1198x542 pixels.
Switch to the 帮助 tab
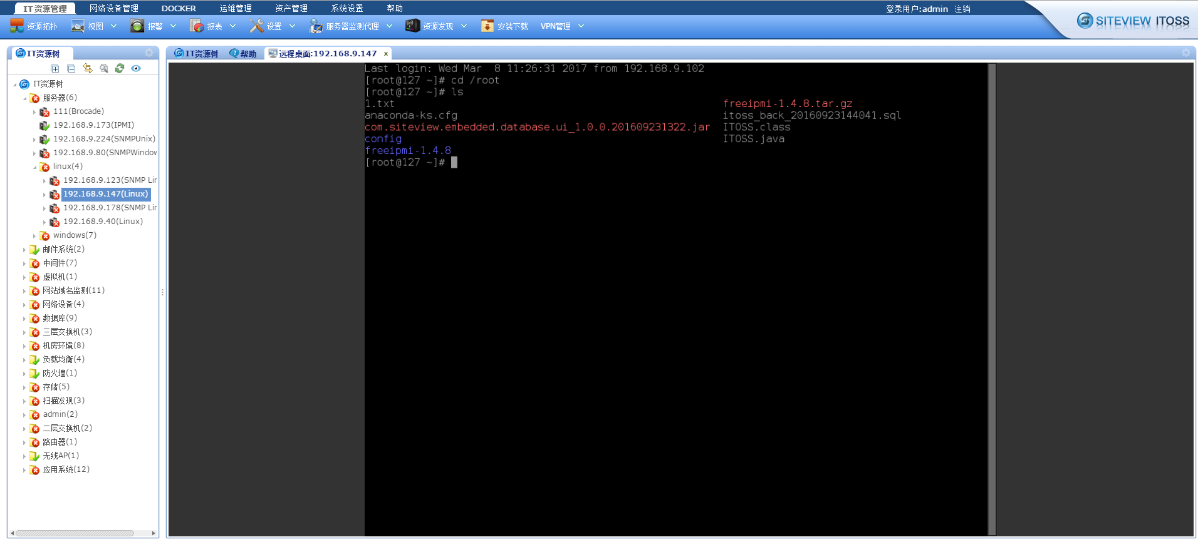point(244,54)
